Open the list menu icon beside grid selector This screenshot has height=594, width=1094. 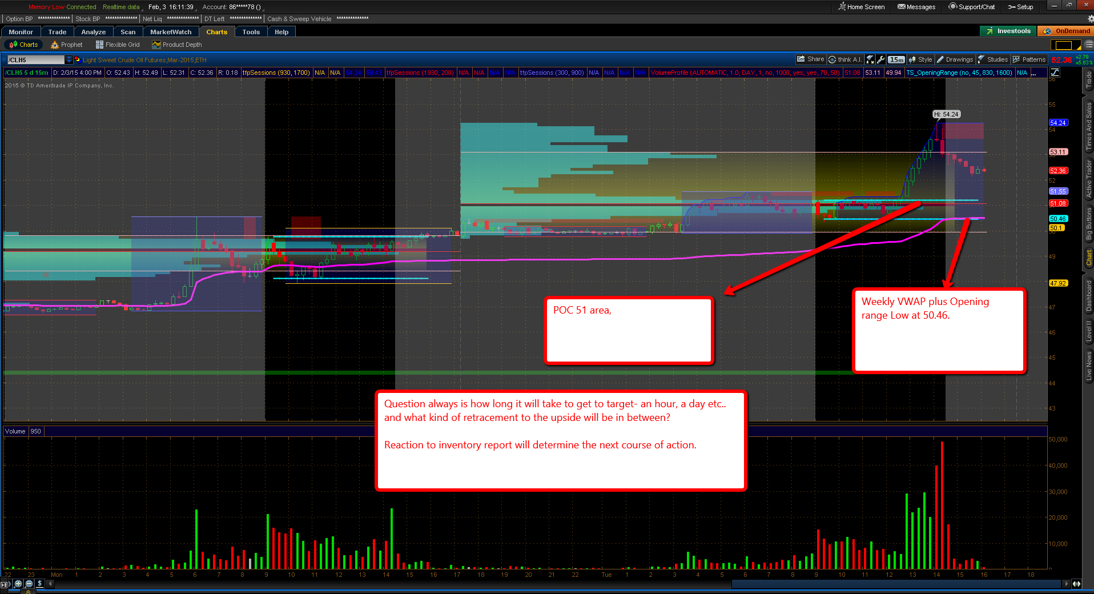pyautogui.click(x=1089, y=45)
